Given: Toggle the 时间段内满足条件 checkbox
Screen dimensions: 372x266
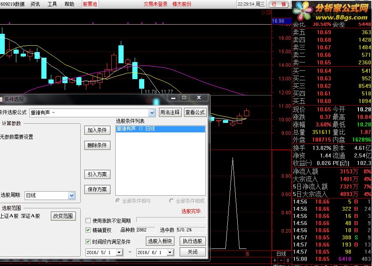Looking at the screenshot, I should point(88,242).
